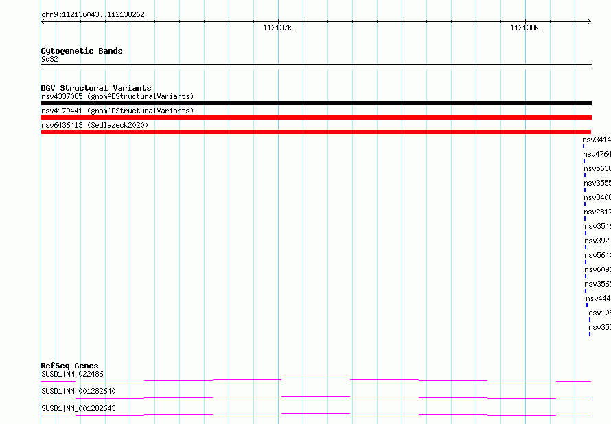Click the truncated nsv3546 variant label
This screenshot has height=424, width=611.
click(598, 226)
